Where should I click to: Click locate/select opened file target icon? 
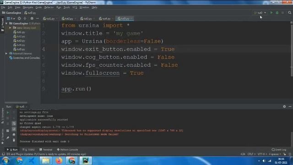pos(19,18)
